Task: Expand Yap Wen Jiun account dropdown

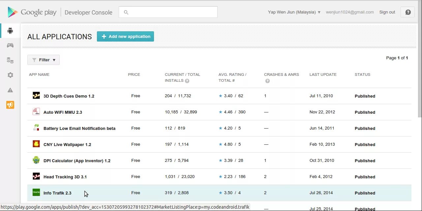Action: tap(294, 12)
